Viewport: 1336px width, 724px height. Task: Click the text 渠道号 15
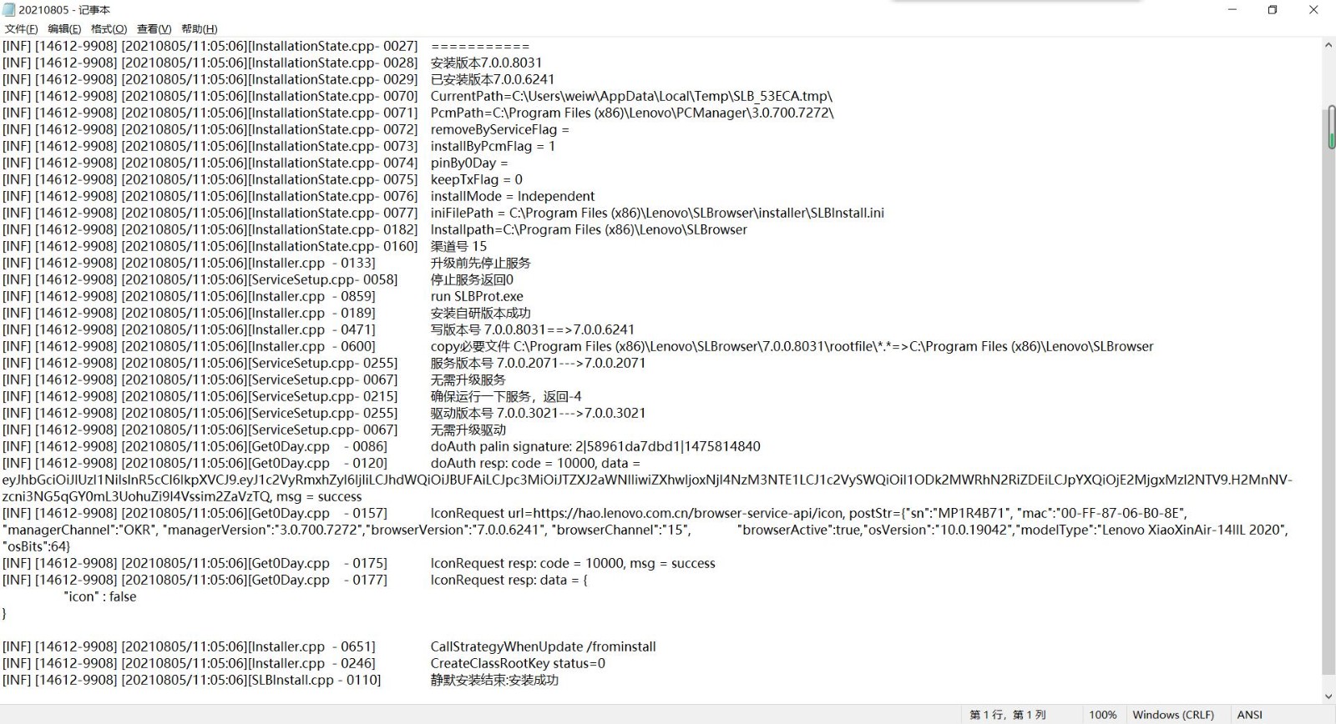pos(458,246)
